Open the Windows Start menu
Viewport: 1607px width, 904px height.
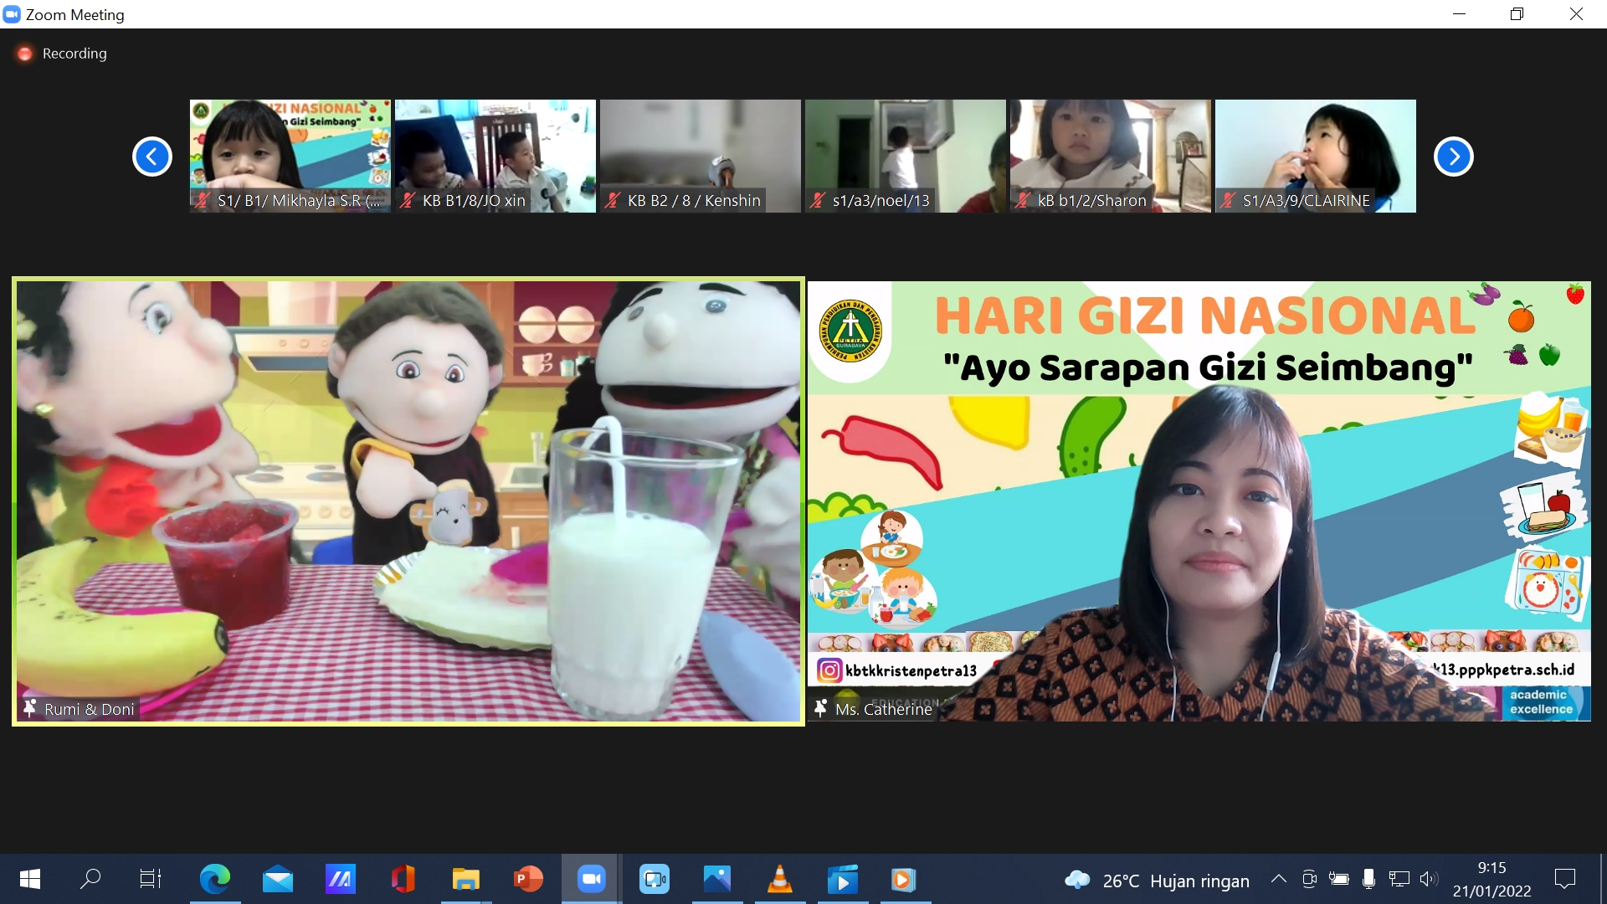pos(30,879)
